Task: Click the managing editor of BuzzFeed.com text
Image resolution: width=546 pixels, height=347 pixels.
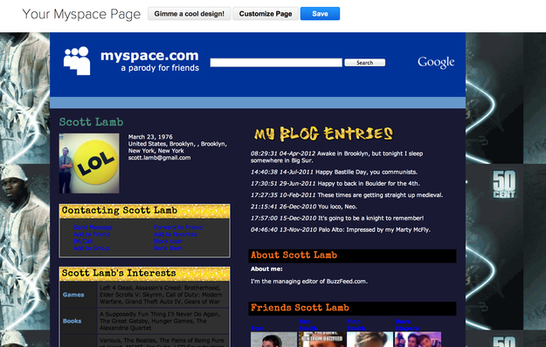Action: point(309,282)
